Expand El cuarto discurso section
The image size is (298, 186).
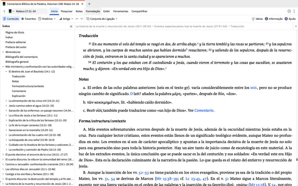[3, 160]
